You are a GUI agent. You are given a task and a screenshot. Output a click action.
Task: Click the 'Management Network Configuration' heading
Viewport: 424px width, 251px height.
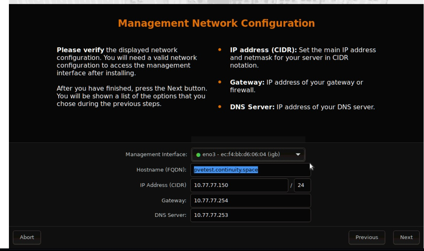point(216,23)
